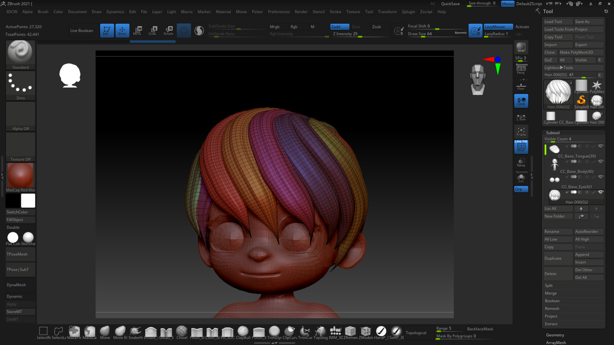The width and height of the screenshot is (614, 345).
Task: Open the Render menu
Action: 301,12
